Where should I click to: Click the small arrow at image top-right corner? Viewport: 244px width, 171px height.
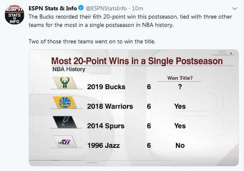click(231, 53)
